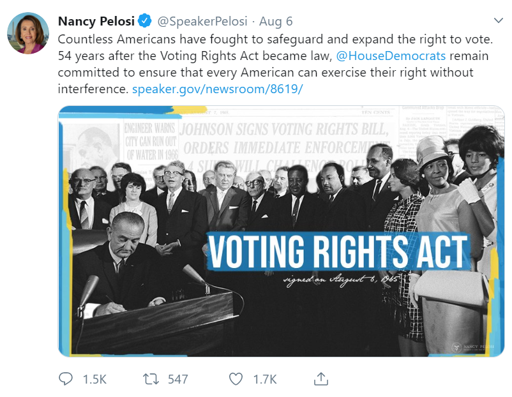
Task: Click the VOTING RIGHTS ACT banner text
Action: point(338,251)
